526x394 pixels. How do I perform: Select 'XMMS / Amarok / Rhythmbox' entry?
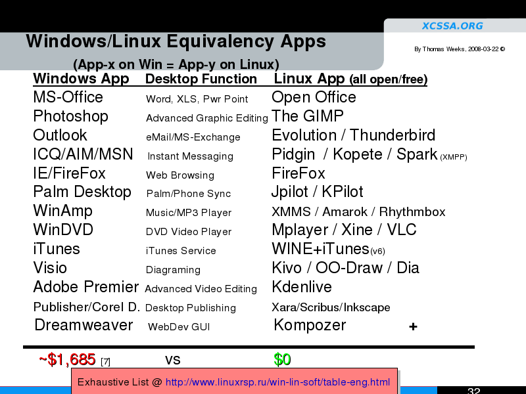click(358, 212)
